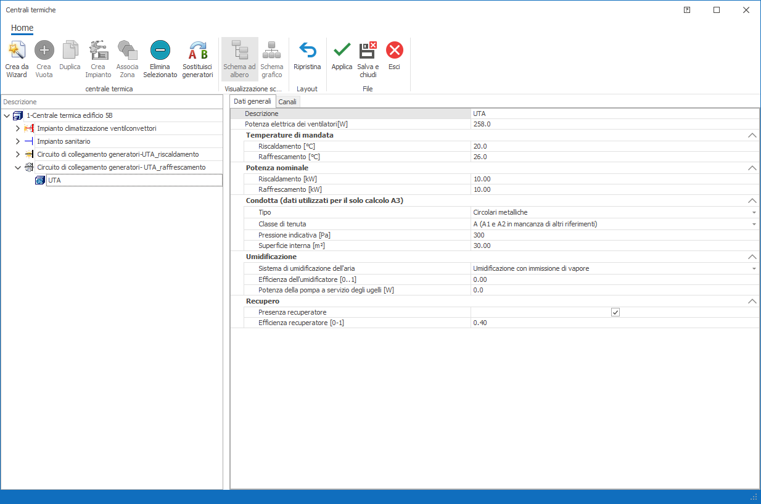The image size is (761, 504).
Task: Click the Impianto sanitario line icon
Action: coord(29,141)
